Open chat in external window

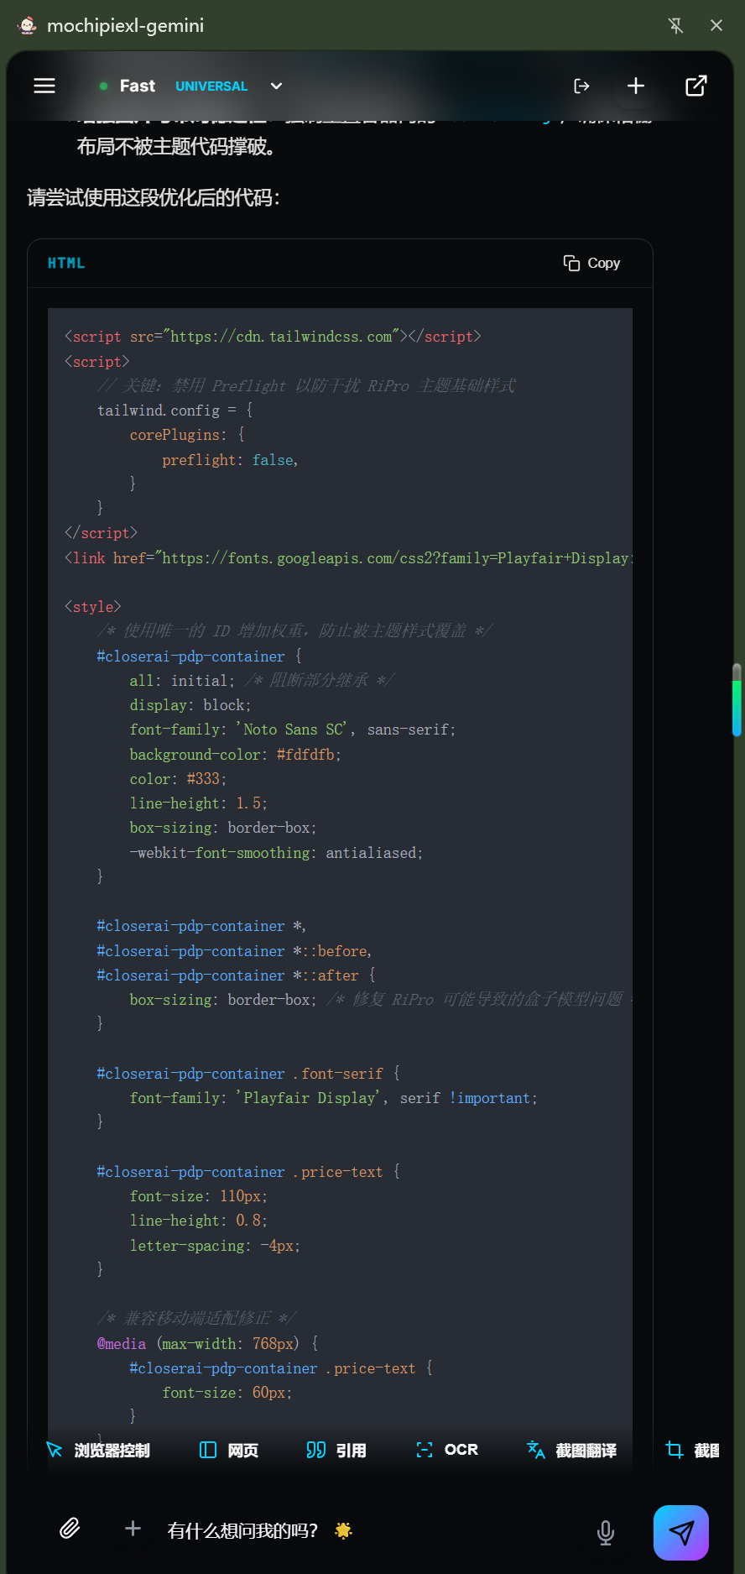[x=696, y=86]
